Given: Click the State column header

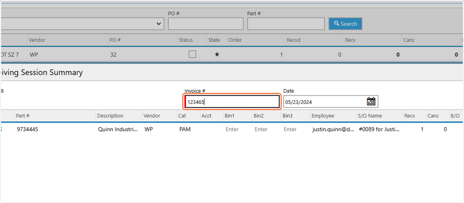Looking at the screenshot, I should point(214,40).
